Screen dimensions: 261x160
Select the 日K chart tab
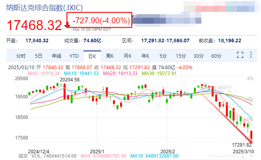click(x=92, y=56)
